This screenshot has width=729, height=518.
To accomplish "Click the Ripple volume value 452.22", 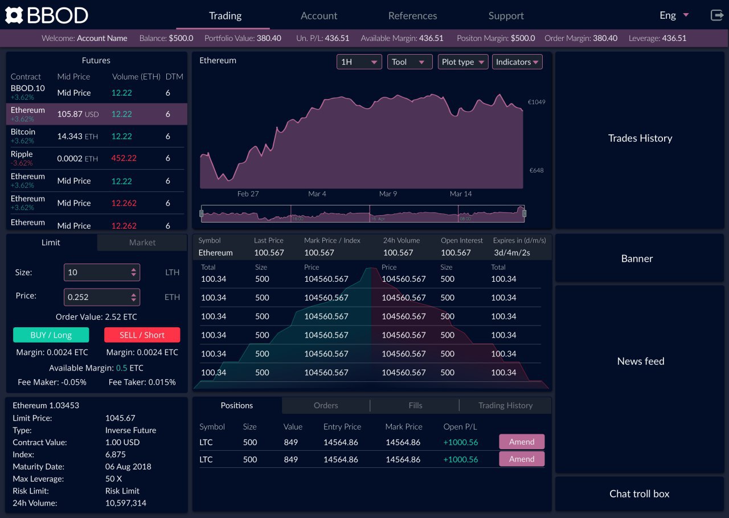I will pos(124,158).
